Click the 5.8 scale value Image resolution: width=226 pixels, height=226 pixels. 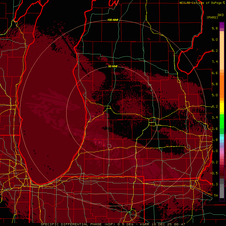click(215, 84)
